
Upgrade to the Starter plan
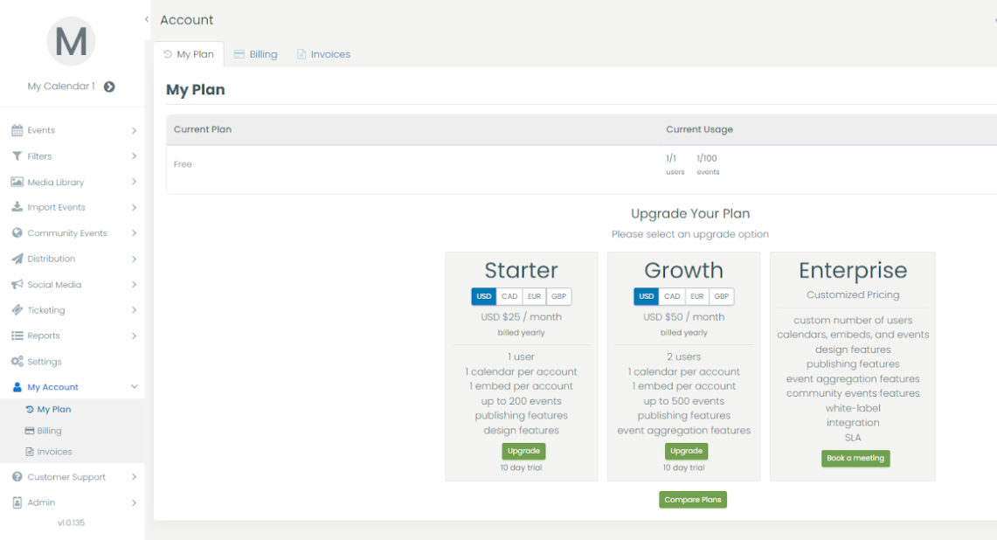coord(523,451)
